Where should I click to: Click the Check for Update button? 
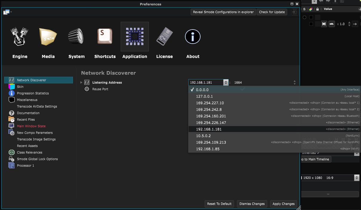[272, 12]
